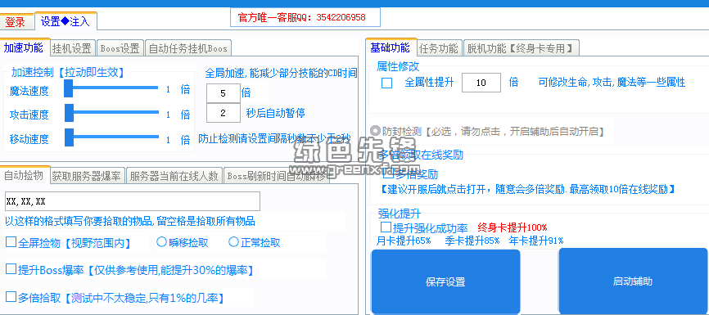Select the 正常捡取 radio button
Image resolution: width=709 pixels, height=315 pixels.
[x=233, y=242]
